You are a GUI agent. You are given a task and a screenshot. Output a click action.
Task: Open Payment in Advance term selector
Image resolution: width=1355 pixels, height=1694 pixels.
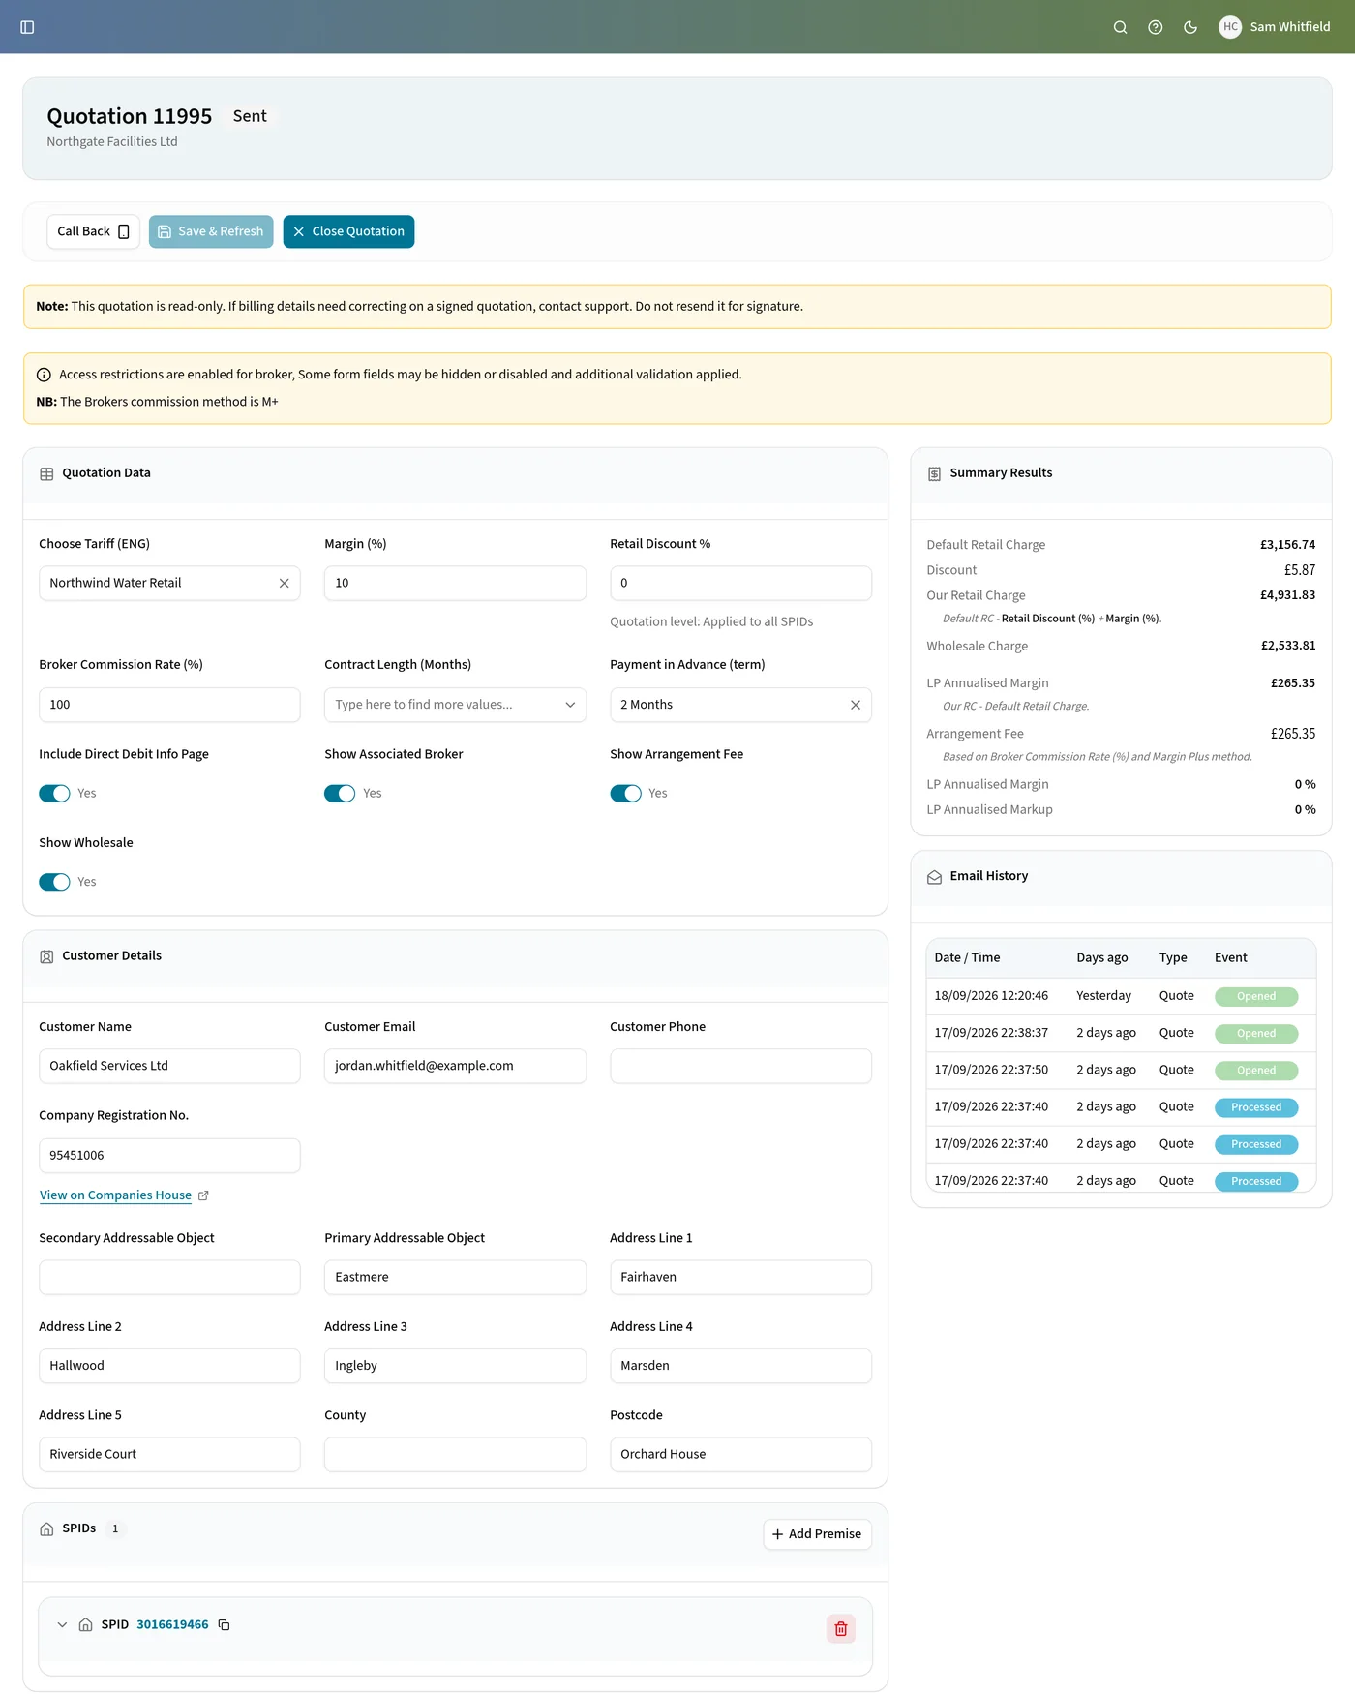pyautogui.click(x=740, y=705)
